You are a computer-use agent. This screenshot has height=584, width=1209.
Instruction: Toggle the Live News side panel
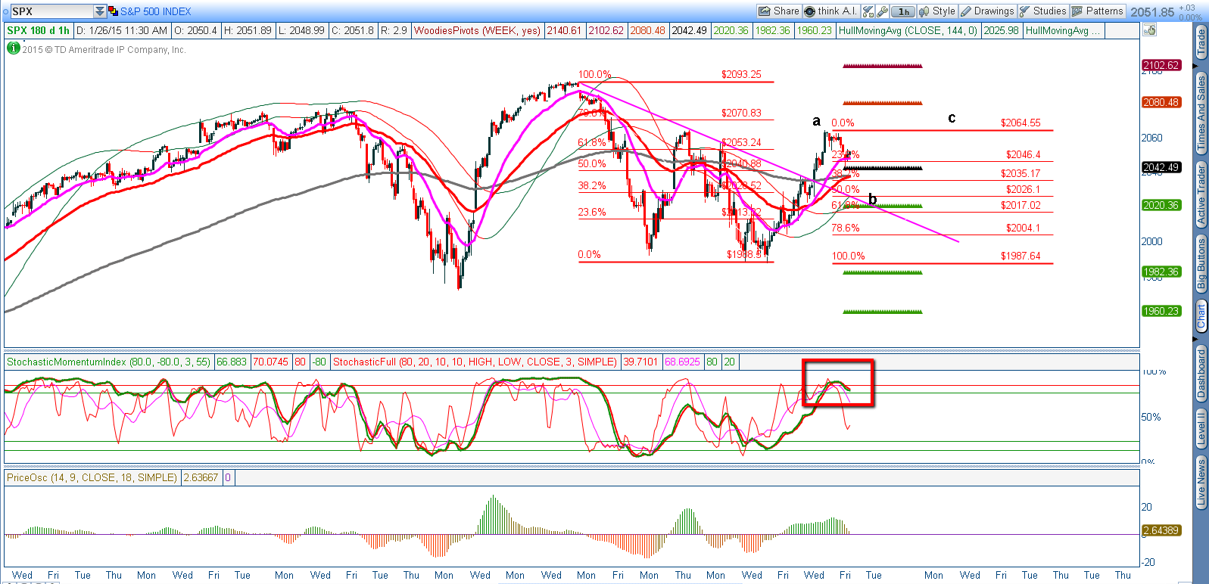pyautogui.click(x=1201, y=482)
